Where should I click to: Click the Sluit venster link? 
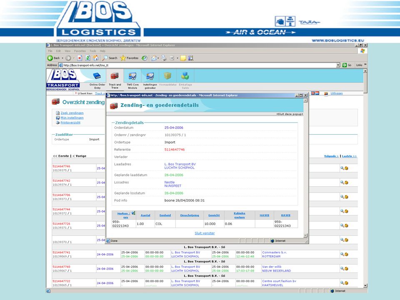point(205,233)
